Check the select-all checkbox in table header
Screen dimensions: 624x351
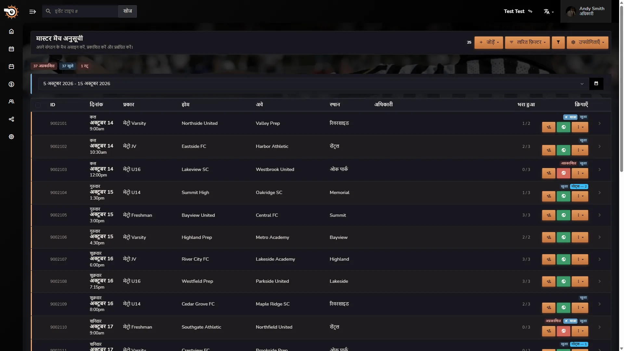(x=38, y=105)
